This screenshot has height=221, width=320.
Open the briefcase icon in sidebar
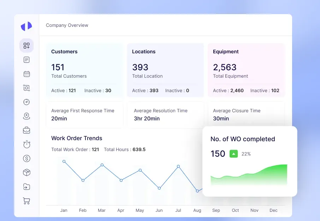click(x=26, y=130)
